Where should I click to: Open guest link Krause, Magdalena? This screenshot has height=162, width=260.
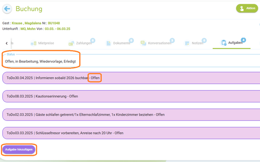click(26, 23)
